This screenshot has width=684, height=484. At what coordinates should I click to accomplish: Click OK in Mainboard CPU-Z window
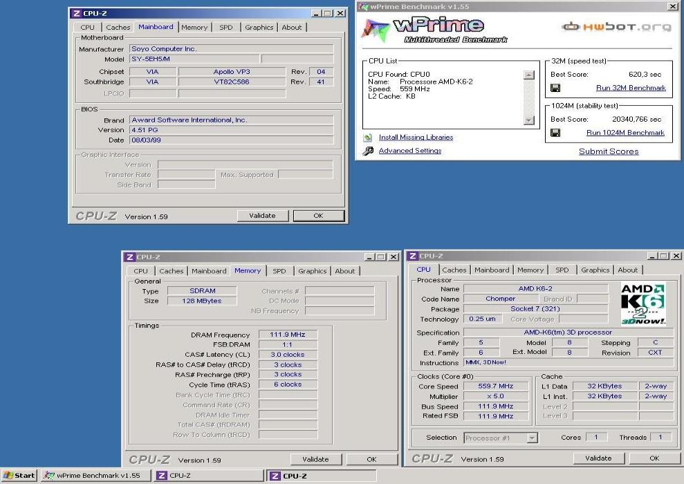[x=318, y=216]
